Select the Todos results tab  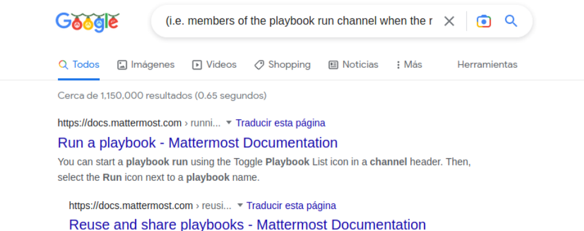79,65
